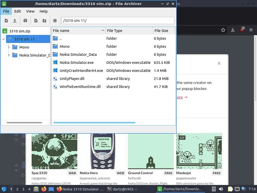Screen dimensions: 257x193
Task: Click the 'hyperactive_unicorns' author link
Action: (95, 178)
